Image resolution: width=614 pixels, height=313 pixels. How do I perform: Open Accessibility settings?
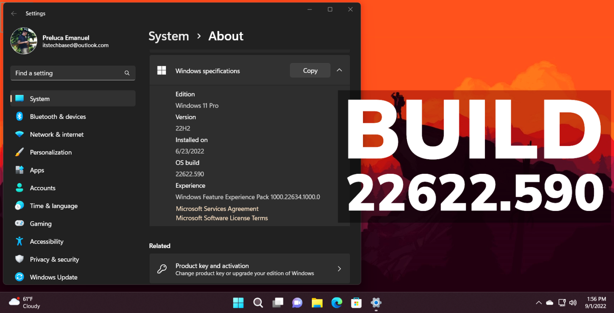[x=47, y=241]
